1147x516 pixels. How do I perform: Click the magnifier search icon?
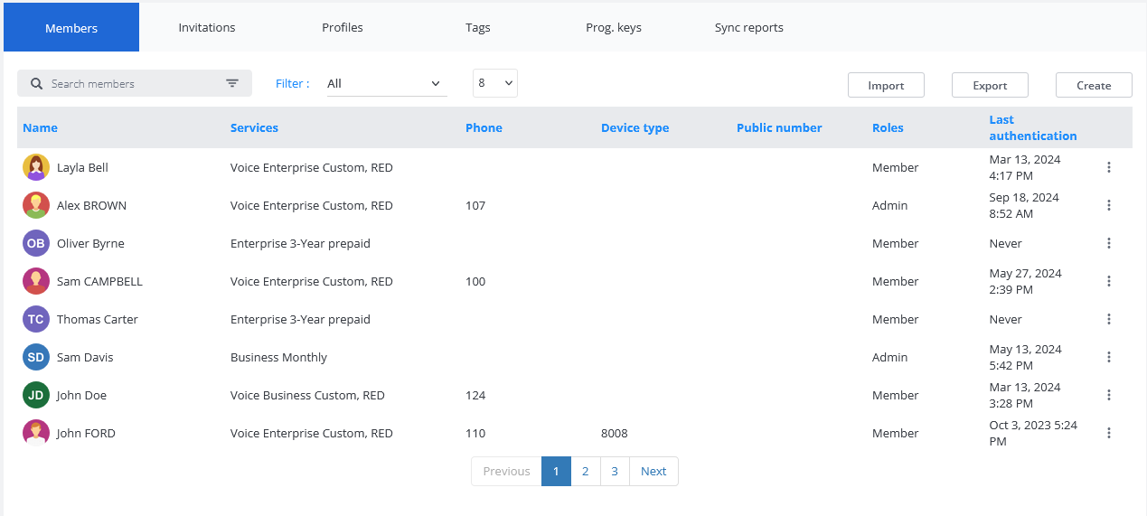(x=36, y=84)
